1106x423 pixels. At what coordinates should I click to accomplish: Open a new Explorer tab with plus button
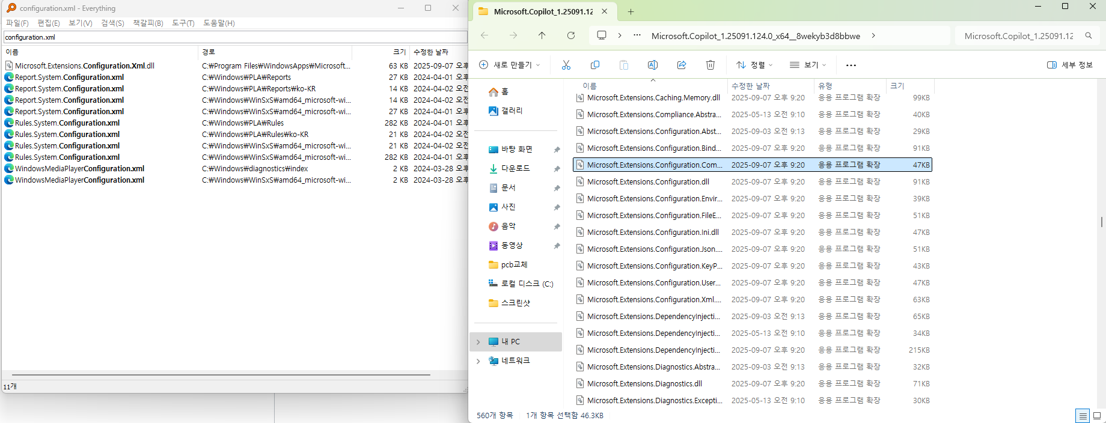point(631,11)
